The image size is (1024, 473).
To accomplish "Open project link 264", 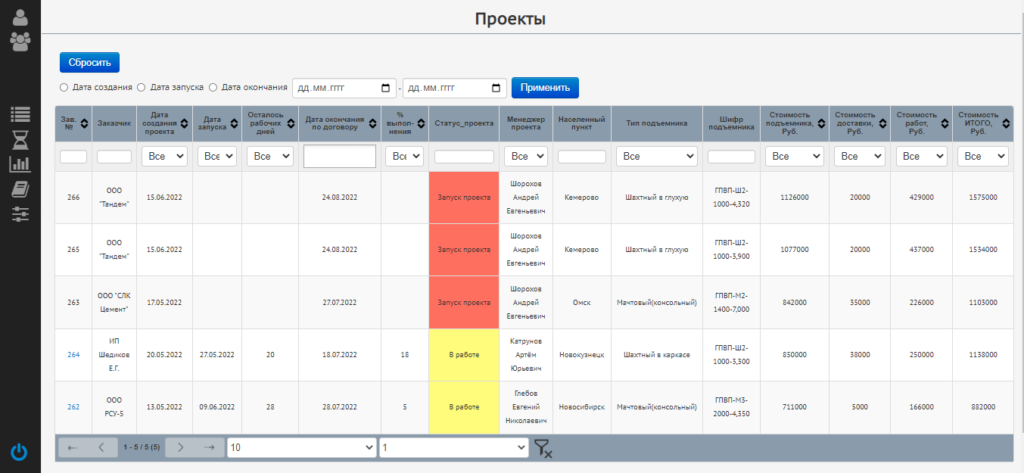I will 73,354.
